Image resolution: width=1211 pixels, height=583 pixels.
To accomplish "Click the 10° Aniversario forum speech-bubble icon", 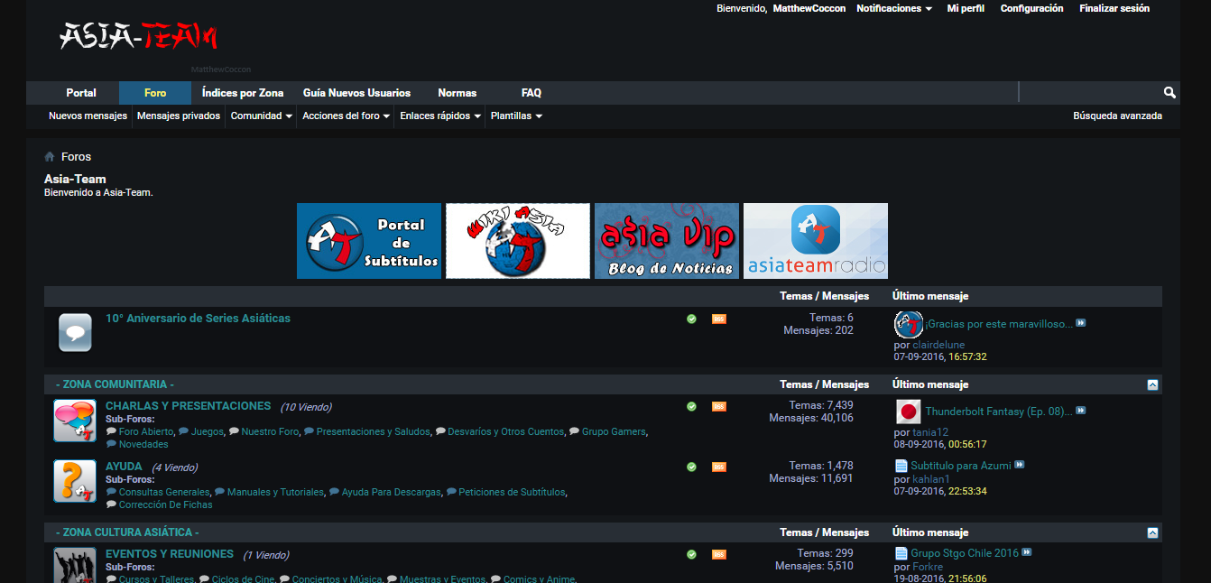I will (75, 333).
